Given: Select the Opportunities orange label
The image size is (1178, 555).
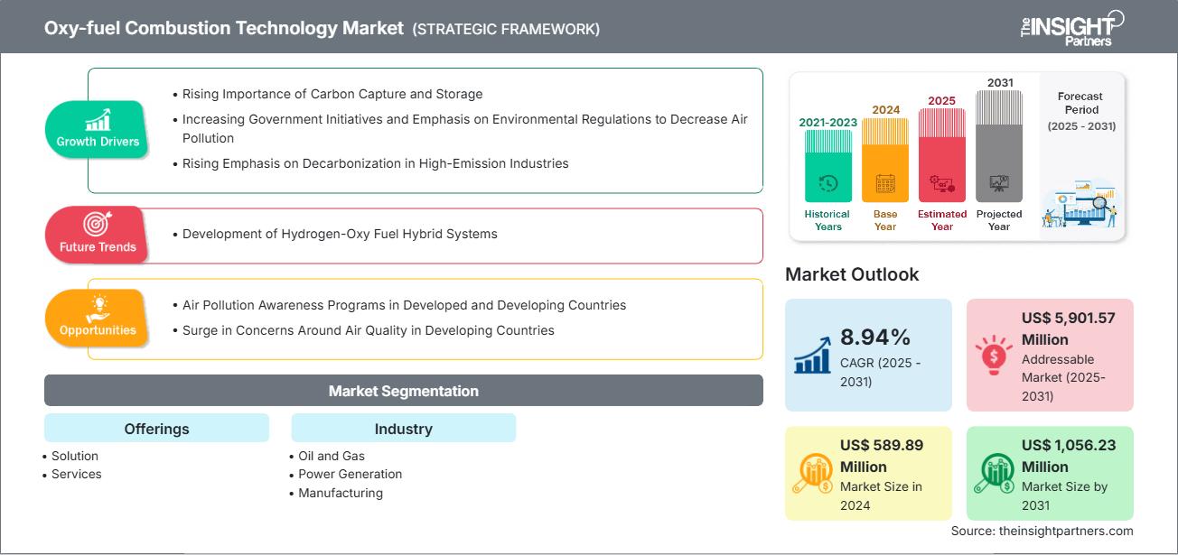Looking at the screenshot, I should [x=98, y=318].
